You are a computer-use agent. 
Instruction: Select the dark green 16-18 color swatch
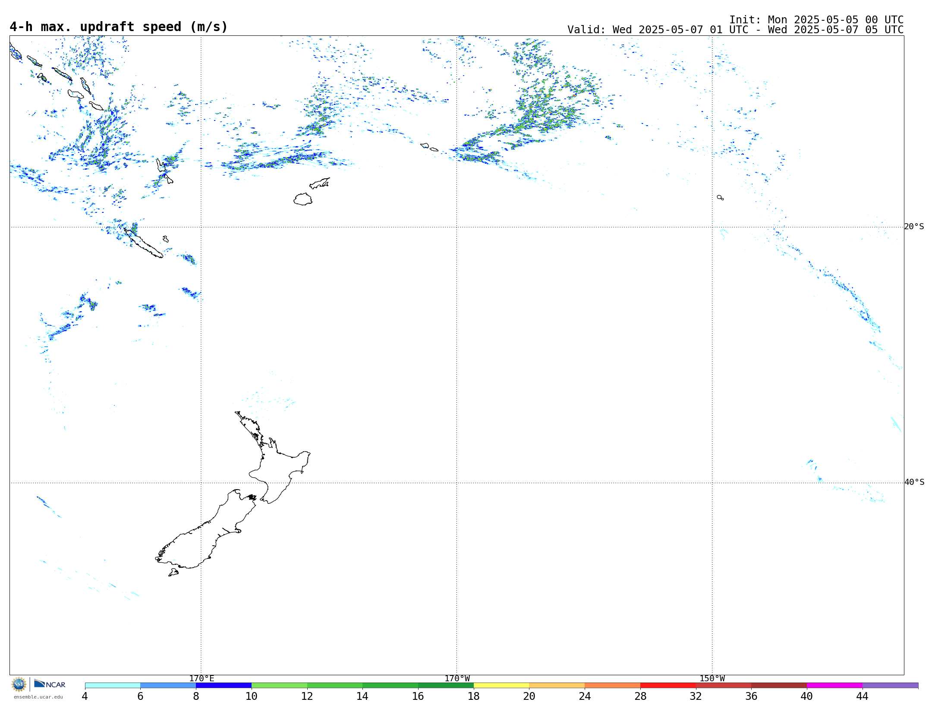[446, 686]
